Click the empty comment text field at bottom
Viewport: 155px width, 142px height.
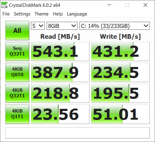point(77,133)
